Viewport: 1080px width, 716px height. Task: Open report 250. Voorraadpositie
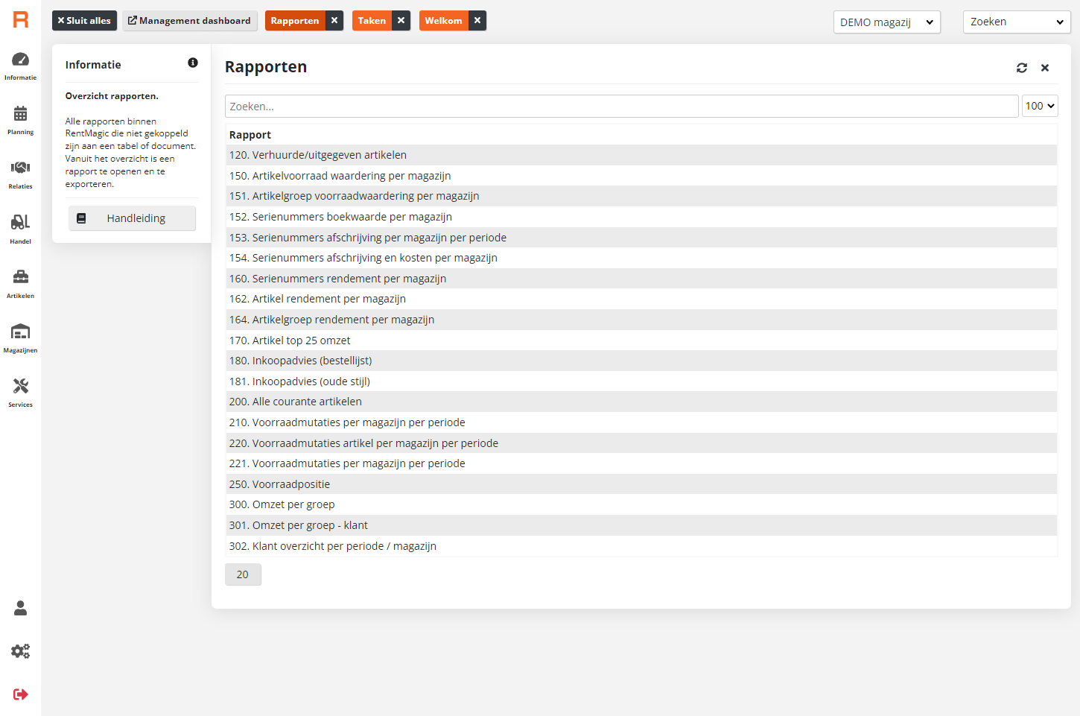641,484
